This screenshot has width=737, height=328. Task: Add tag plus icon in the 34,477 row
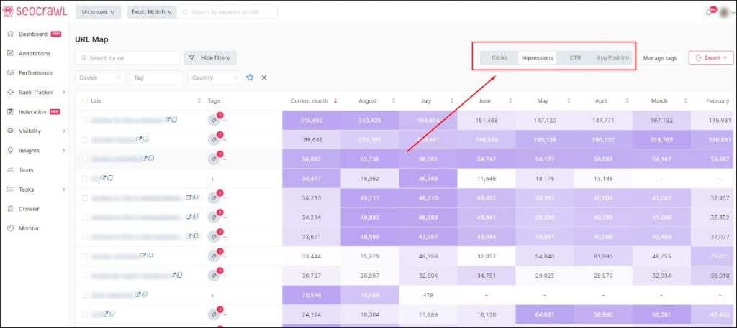(212, 179)
